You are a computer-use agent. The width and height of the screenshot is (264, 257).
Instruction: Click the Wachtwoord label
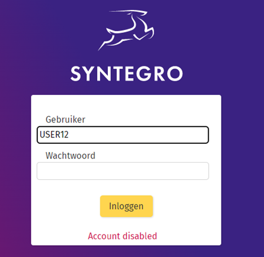pyautogui.click(x=70, y=156)
